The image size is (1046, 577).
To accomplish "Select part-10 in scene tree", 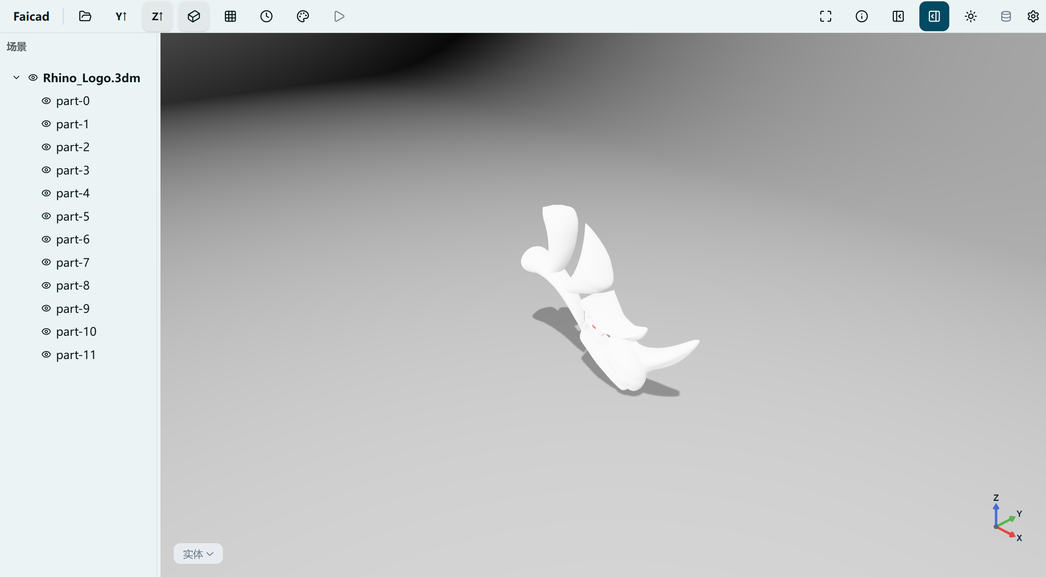I will click(x=77, y=331).
